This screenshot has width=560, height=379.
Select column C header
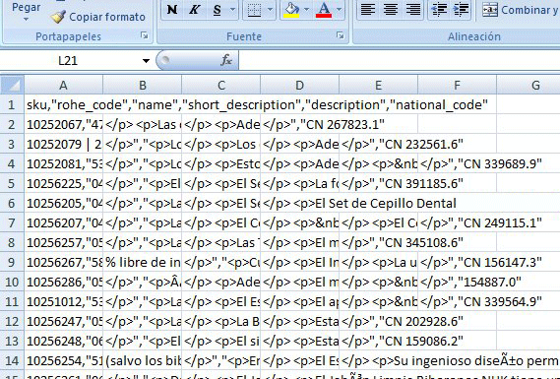[221, 85]
